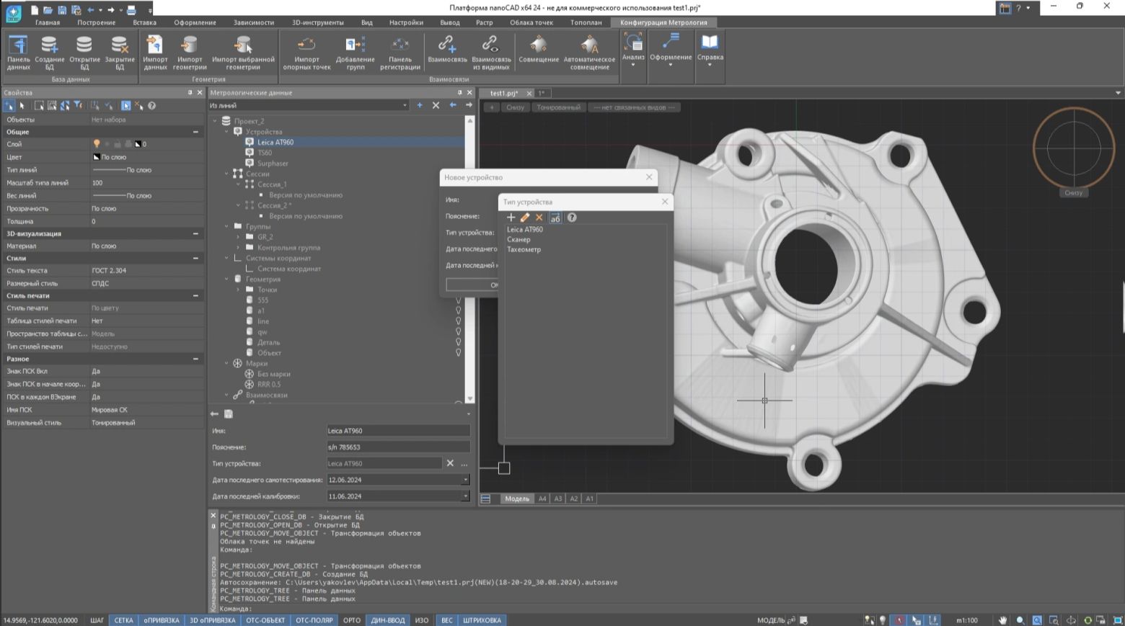The image size is (1125, 626).
Task: Delete device type with X icon
Action: tap(539, 218)
